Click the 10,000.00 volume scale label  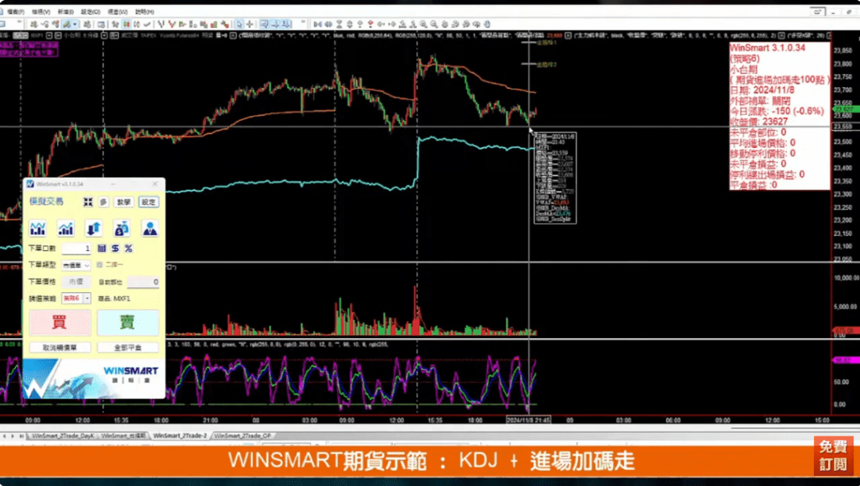point(847,279)
